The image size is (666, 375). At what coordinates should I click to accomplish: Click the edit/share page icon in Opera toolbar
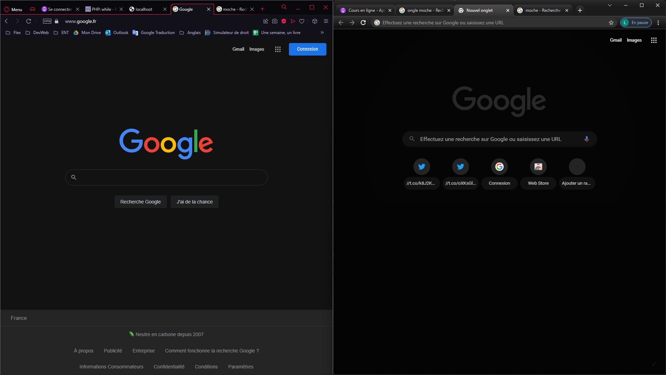click(x=266, y=21)
